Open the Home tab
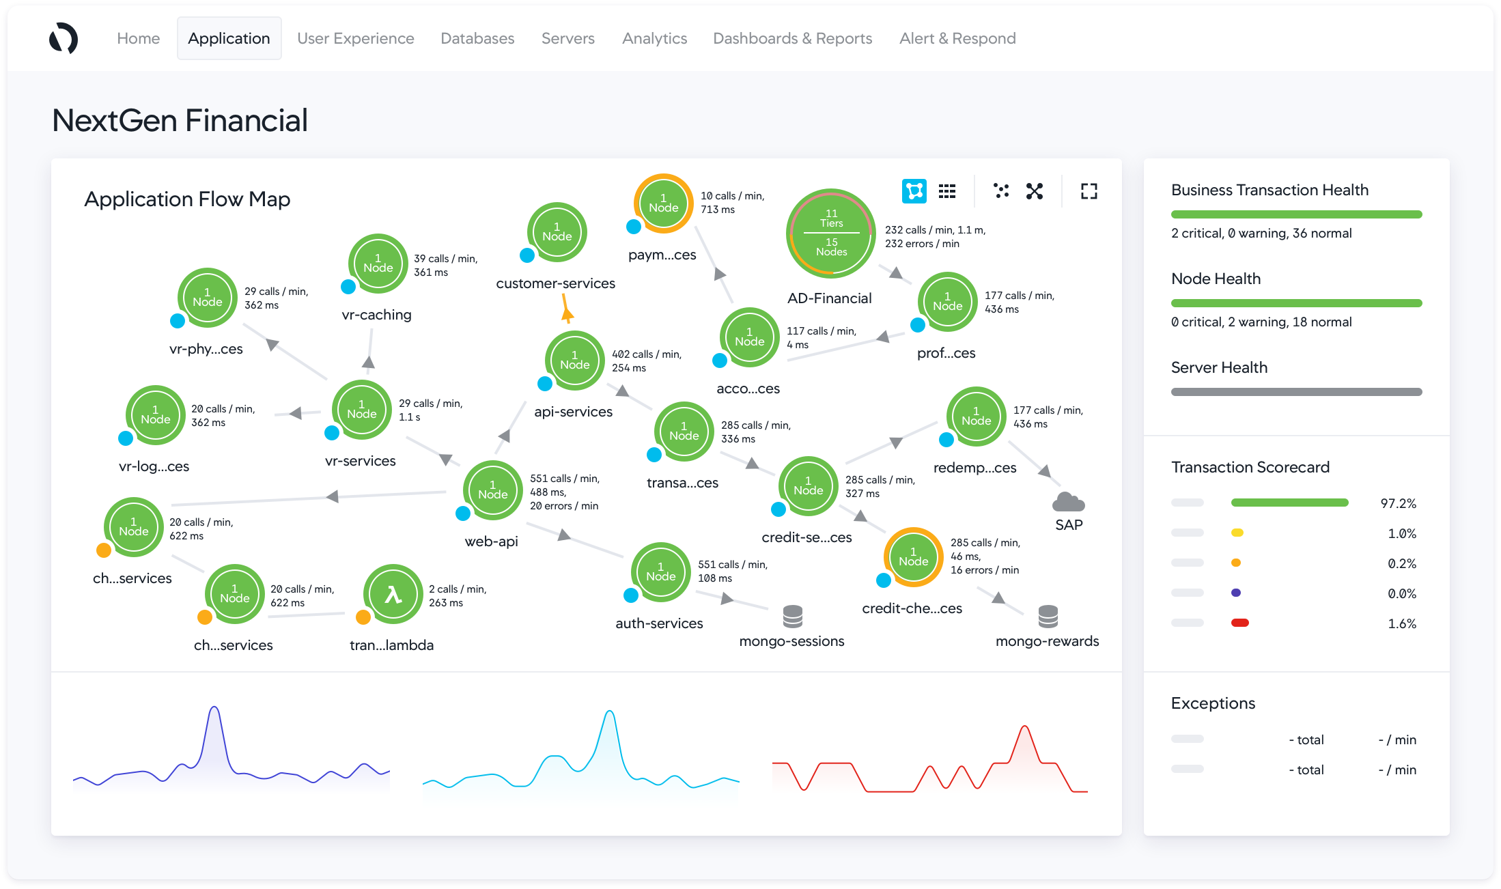1501x889 pixels. pyautogui.click(x=139, y=38)
